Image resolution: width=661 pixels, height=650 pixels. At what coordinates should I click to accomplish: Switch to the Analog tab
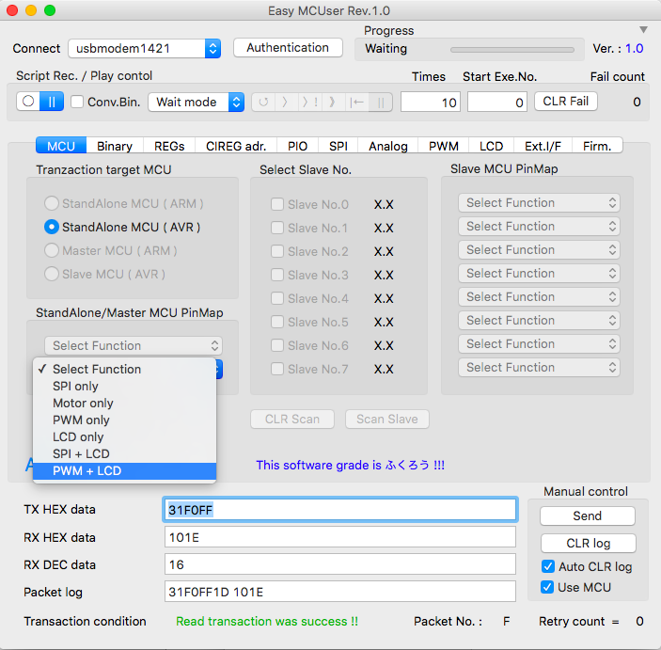coord(387,146)
